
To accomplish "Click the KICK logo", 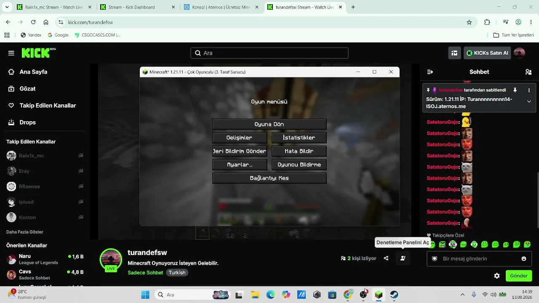I will [38, 53].
